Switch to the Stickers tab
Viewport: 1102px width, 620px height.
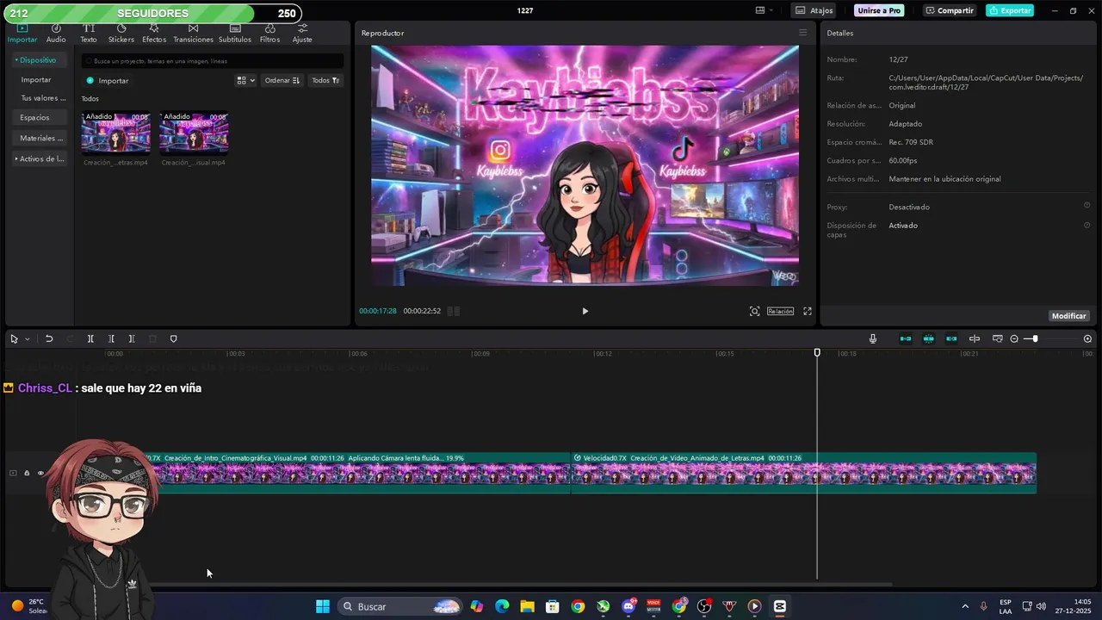tap(121, 34)
